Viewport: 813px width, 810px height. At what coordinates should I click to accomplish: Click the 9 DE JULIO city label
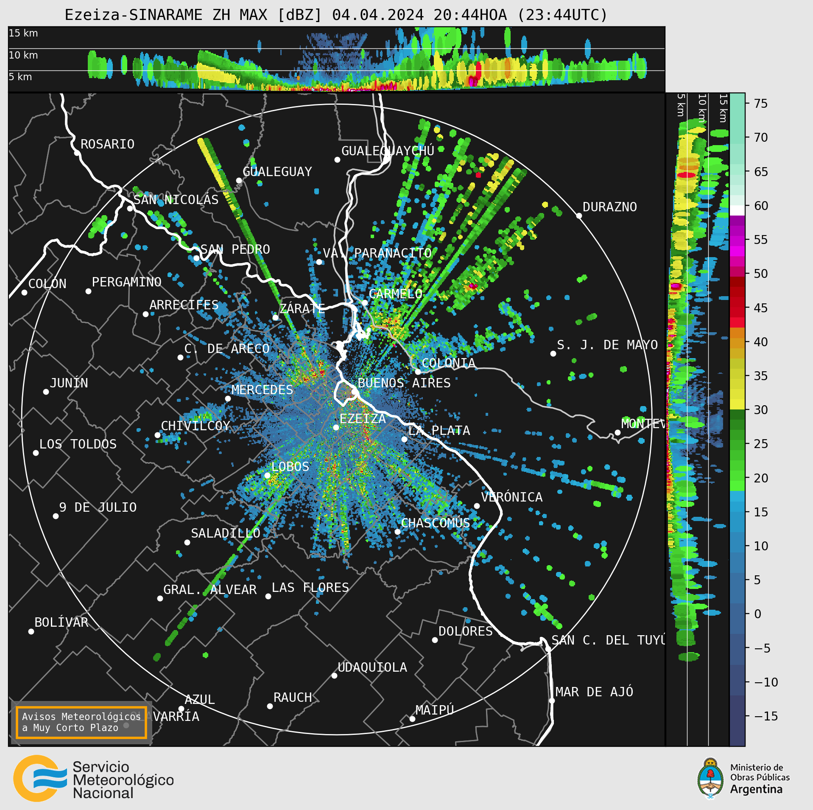click(98, 507)
